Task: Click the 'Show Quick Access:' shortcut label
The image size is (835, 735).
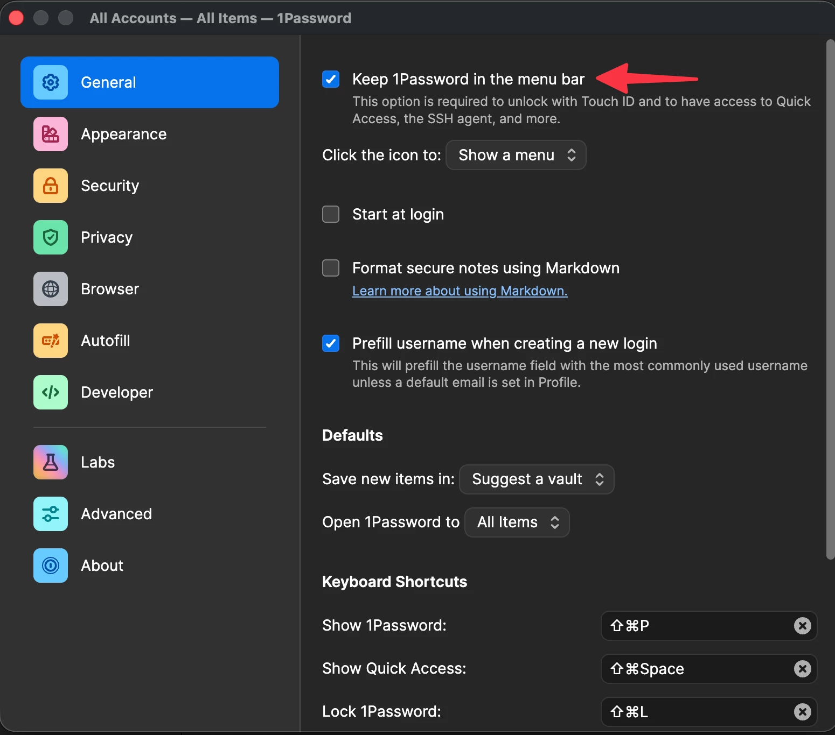Action: pos(394,668)
